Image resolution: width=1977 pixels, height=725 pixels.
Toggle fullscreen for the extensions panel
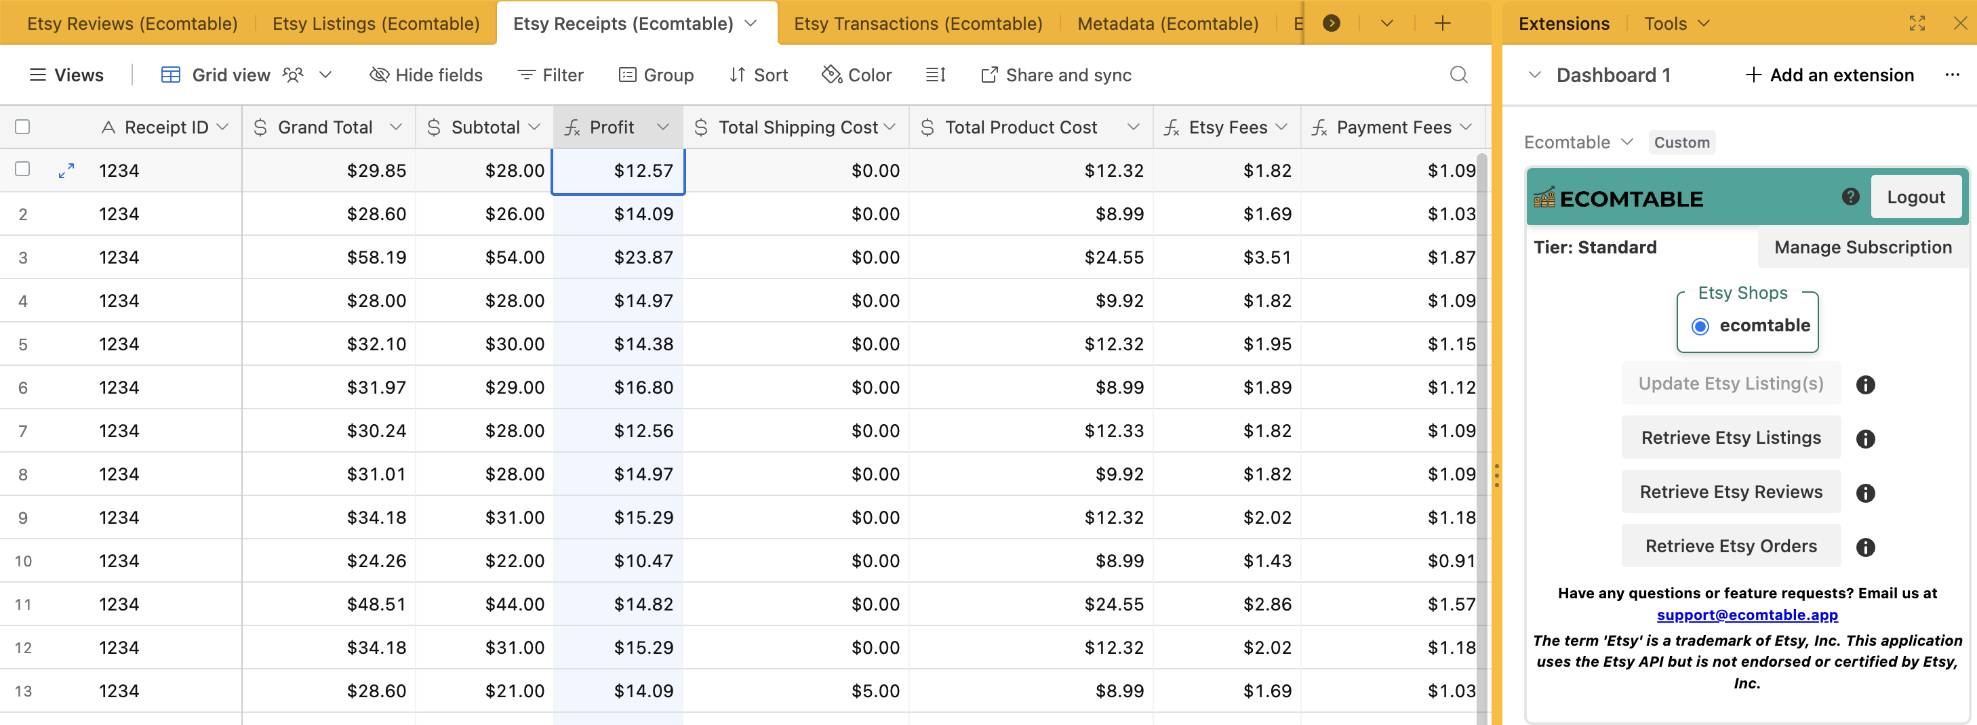1917,24
